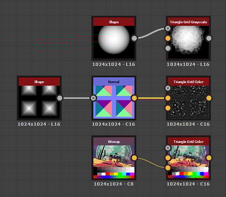Click the Normal node's yellow output pin
Viewport: 226px width, 197px height.
pyautogui.click(x=134, y=98)
